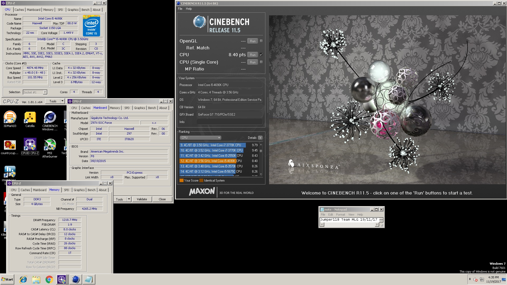This screenshot has width=507, height=285.
Task: Open the countrycup desktop image icon
Action: 10,147
